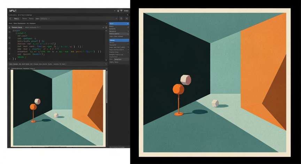Click the expand icon on the preview panel header
301x164 pixels.
(106, 69)
